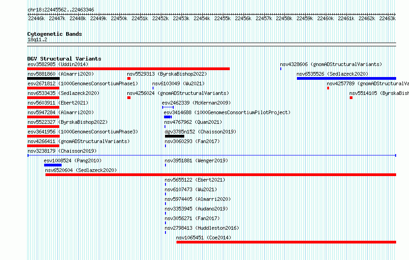Image resolution: width=409 pixels, height=260 pixels.
Task: Open nsv2798413 (Huddleston2016) variant
Action: coord(202,228)
